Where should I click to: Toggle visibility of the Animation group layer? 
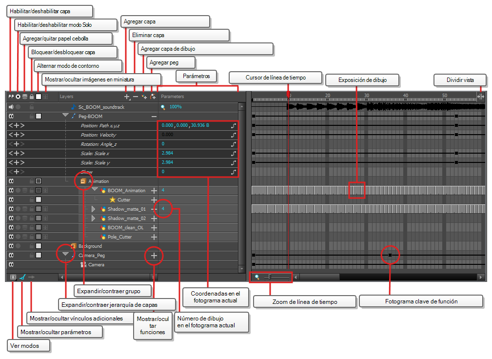pos(11,181)
